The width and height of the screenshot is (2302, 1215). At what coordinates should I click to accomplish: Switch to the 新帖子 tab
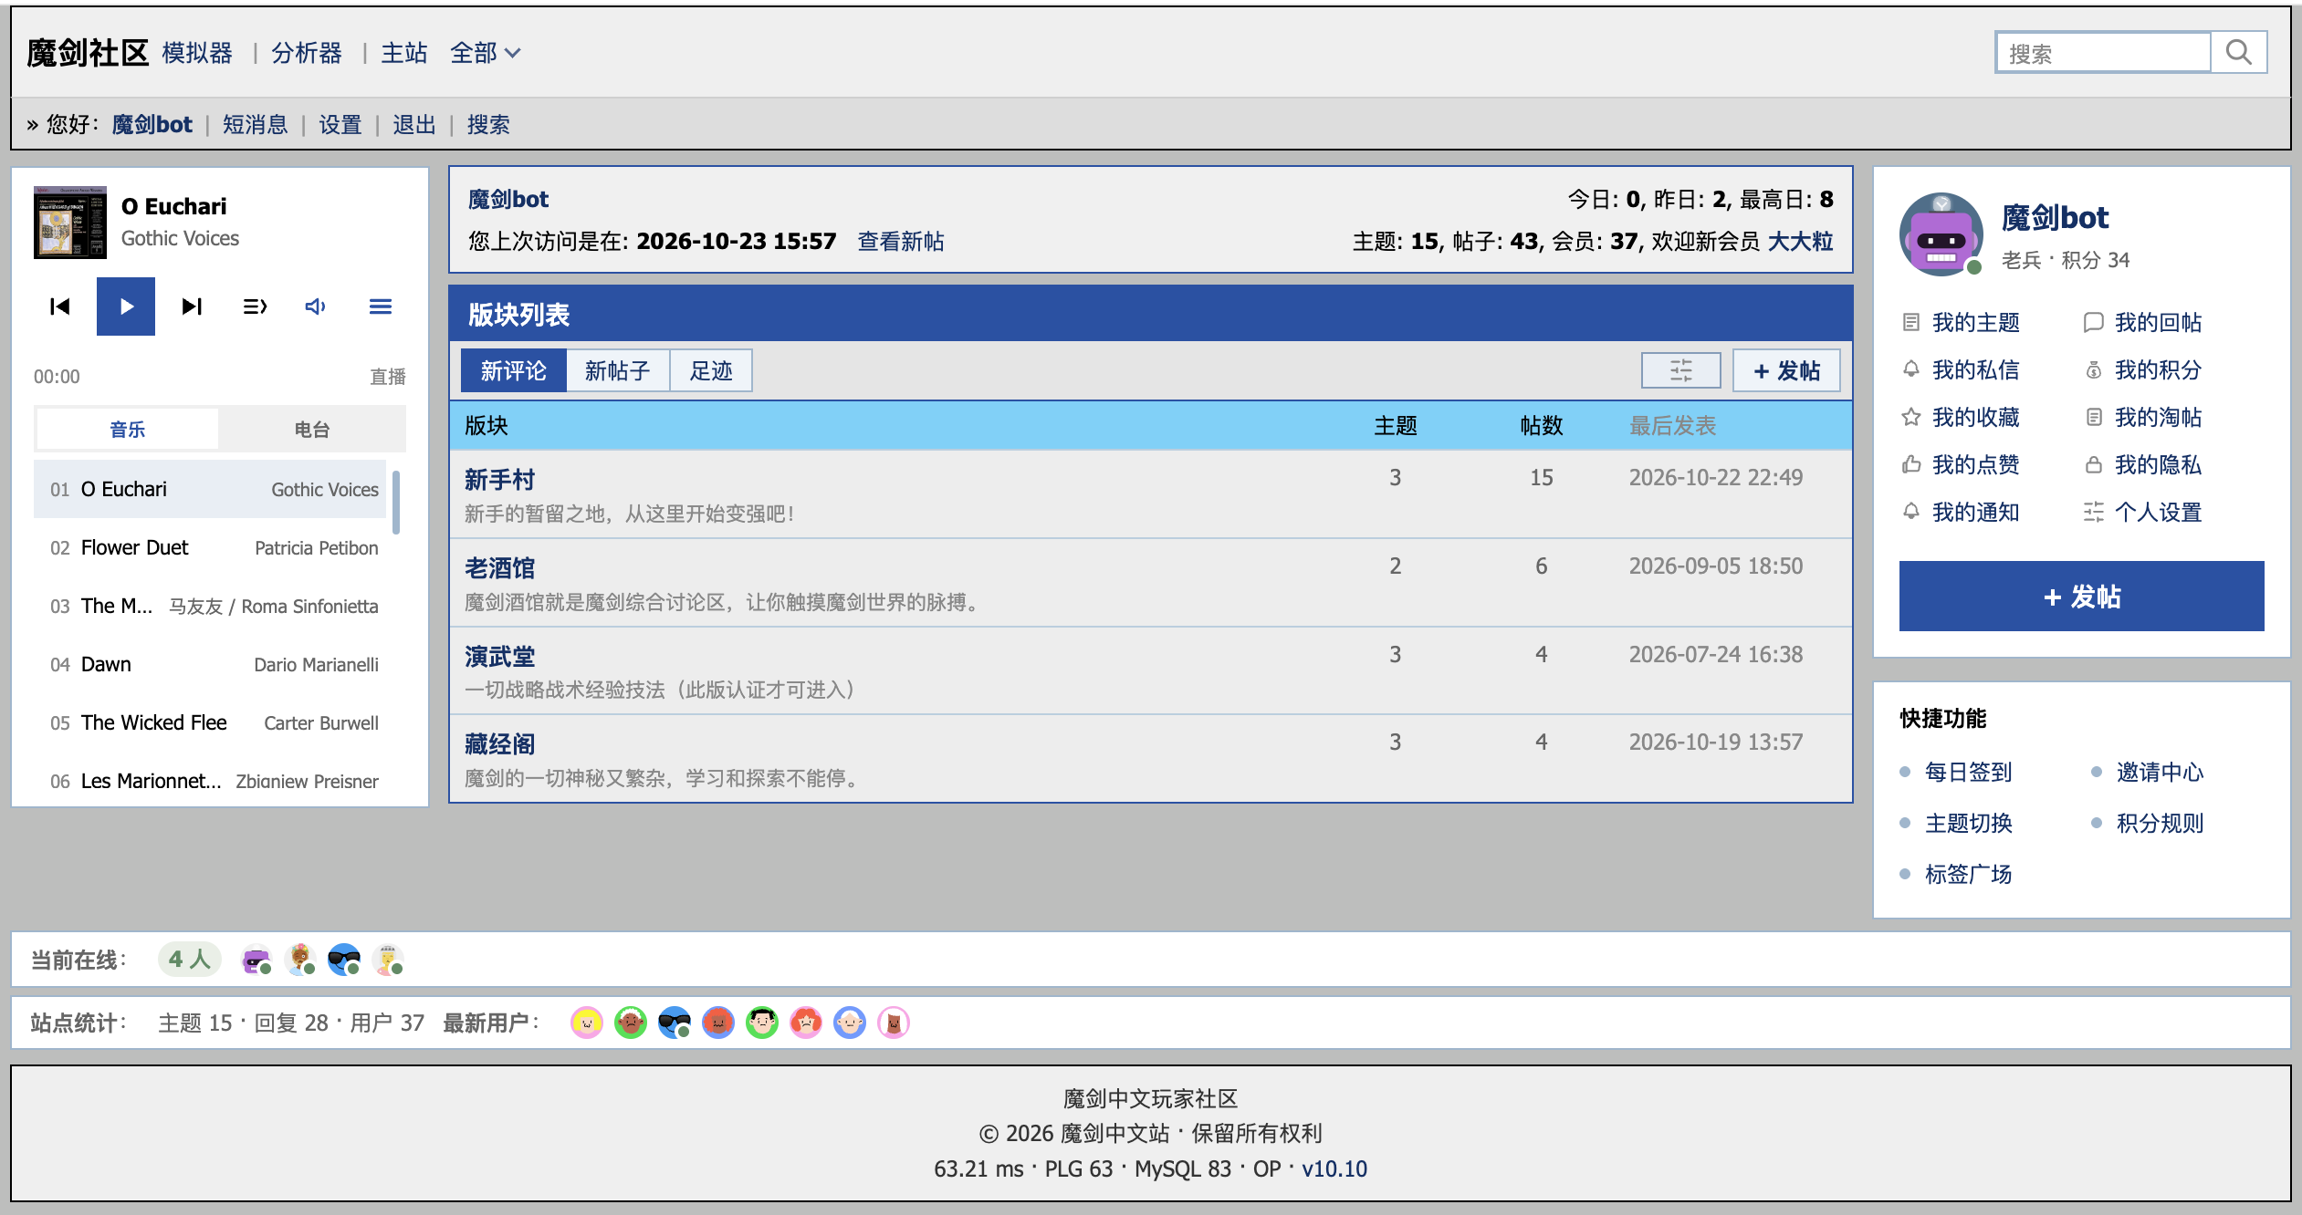(618, 370)
